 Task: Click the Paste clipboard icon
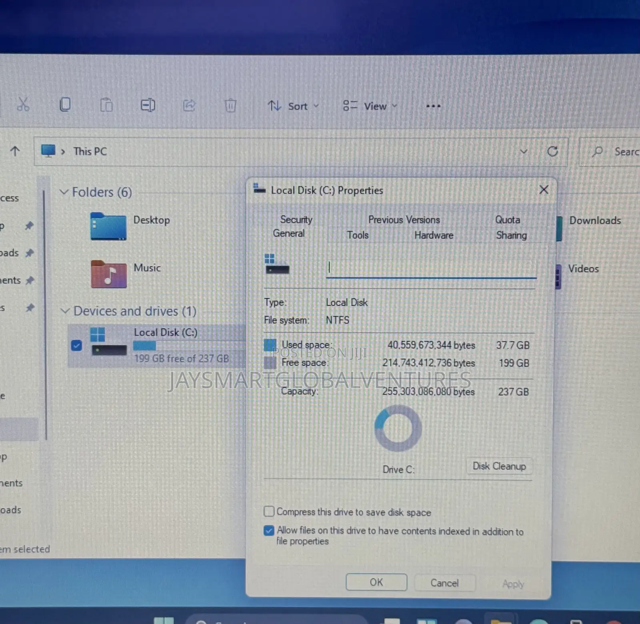106,105
